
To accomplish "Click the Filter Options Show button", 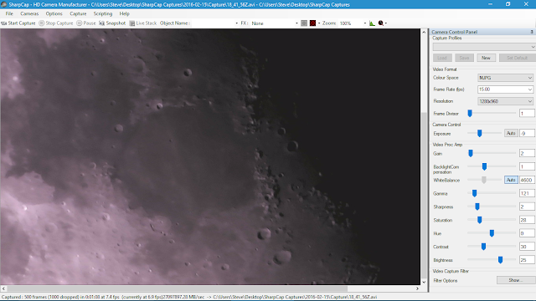I will point(516,280).
